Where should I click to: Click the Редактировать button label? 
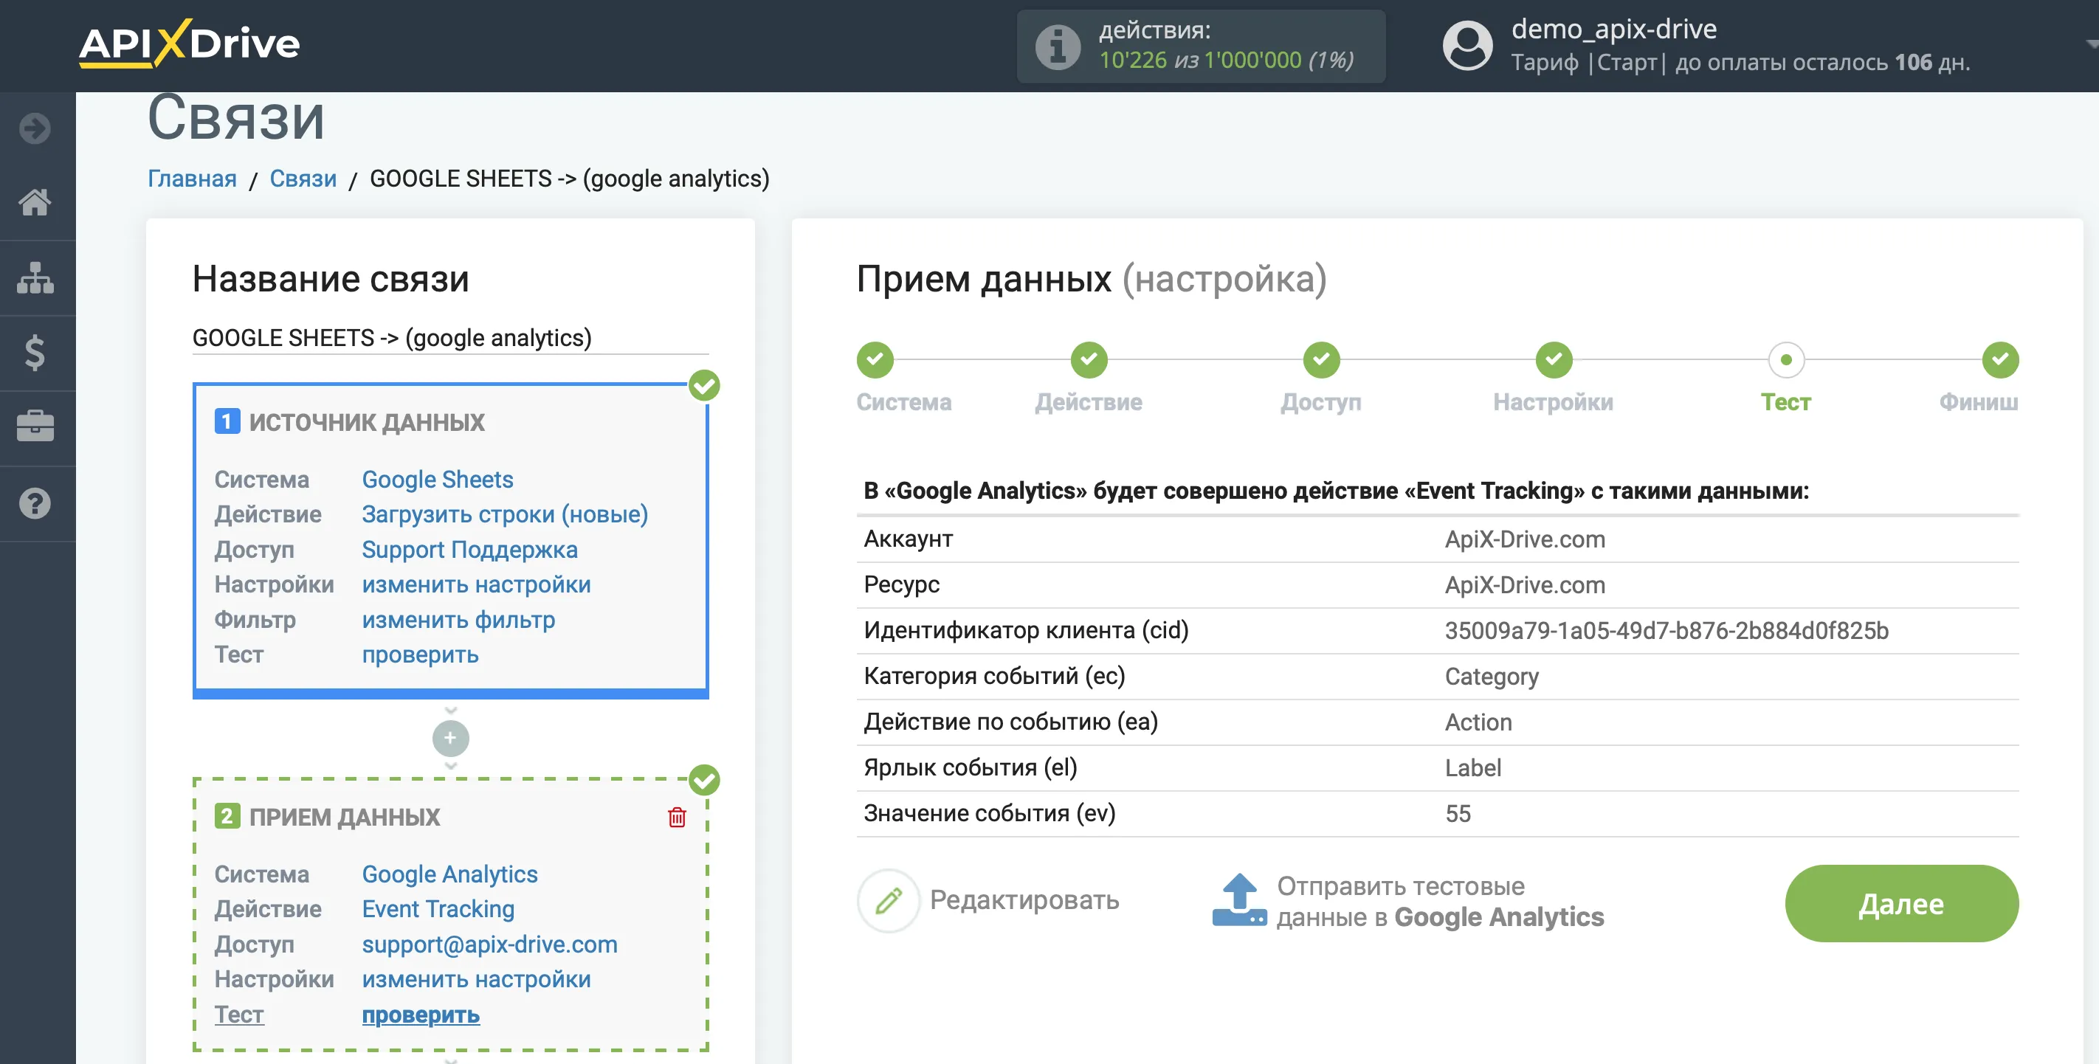tap(1024, 900)
